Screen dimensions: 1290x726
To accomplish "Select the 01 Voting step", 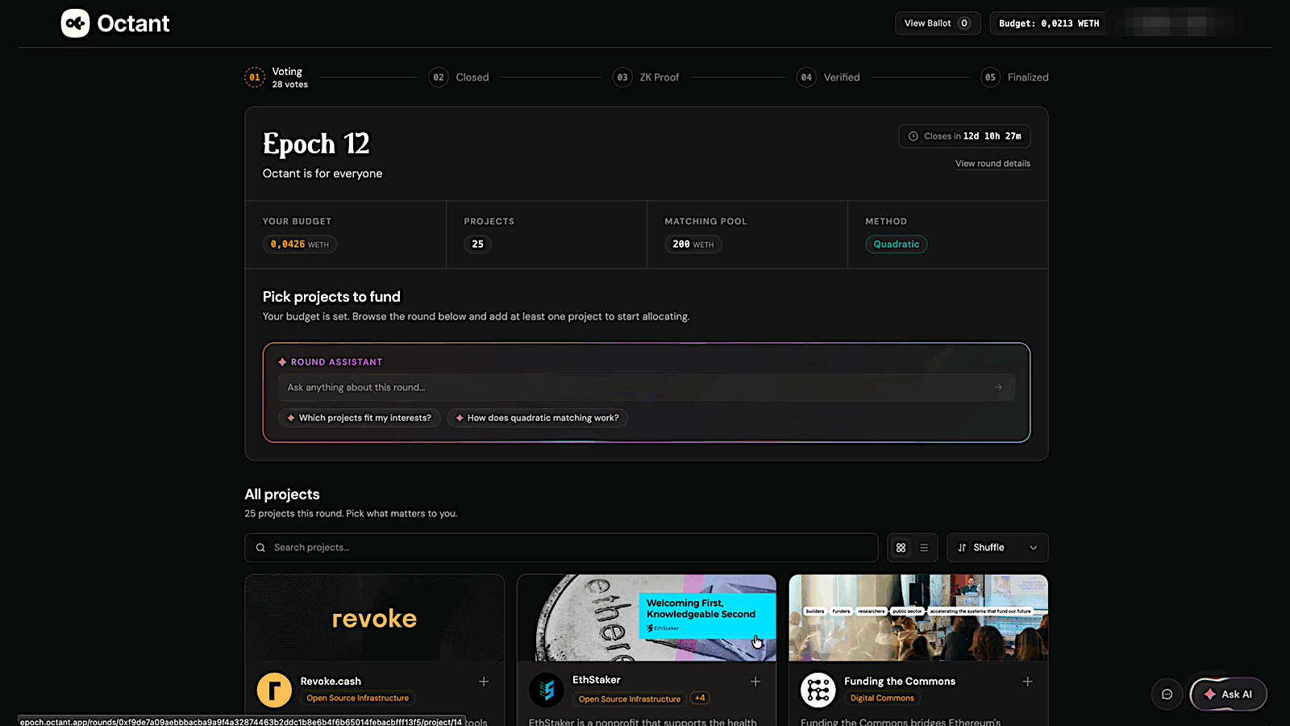I will click(x=277, y=77).
